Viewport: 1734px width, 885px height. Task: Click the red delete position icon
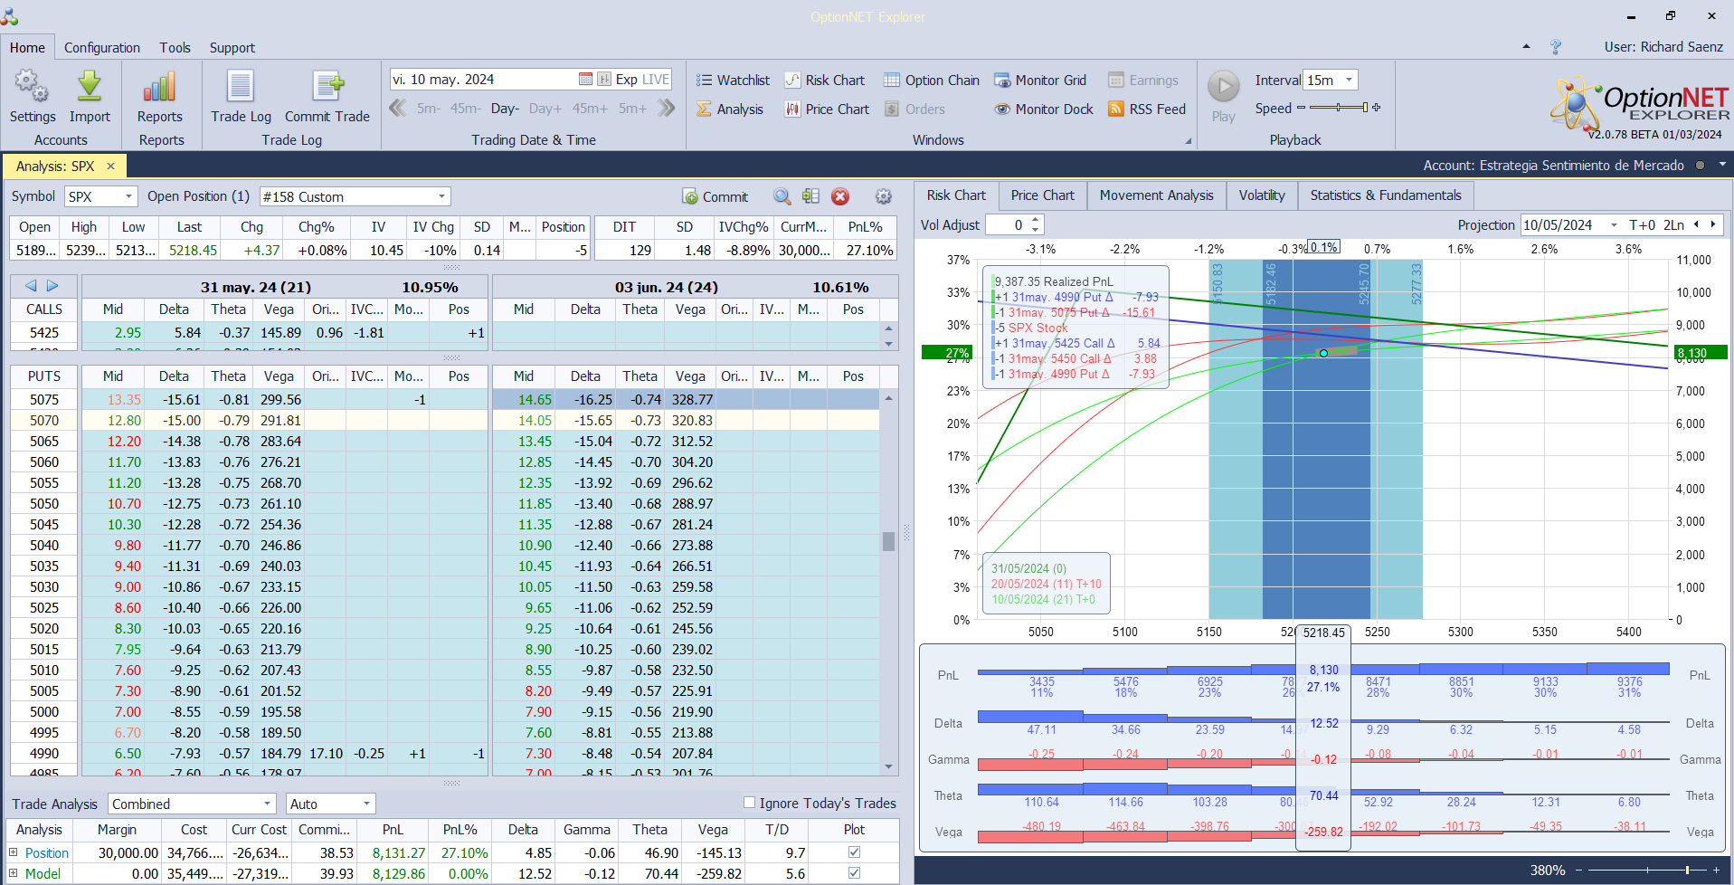coord(840,196)
